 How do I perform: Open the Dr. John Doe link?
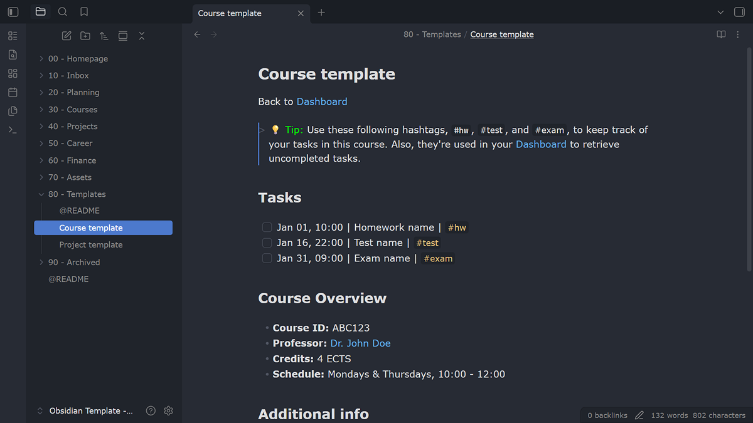[x=360, y=343]
